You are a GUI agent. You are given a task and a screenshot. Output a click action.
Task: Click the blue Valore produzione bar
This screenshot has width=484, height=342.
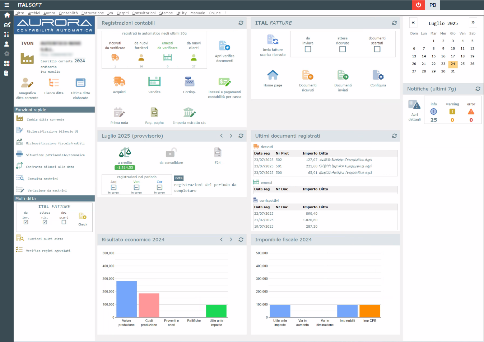pos(126,299)
